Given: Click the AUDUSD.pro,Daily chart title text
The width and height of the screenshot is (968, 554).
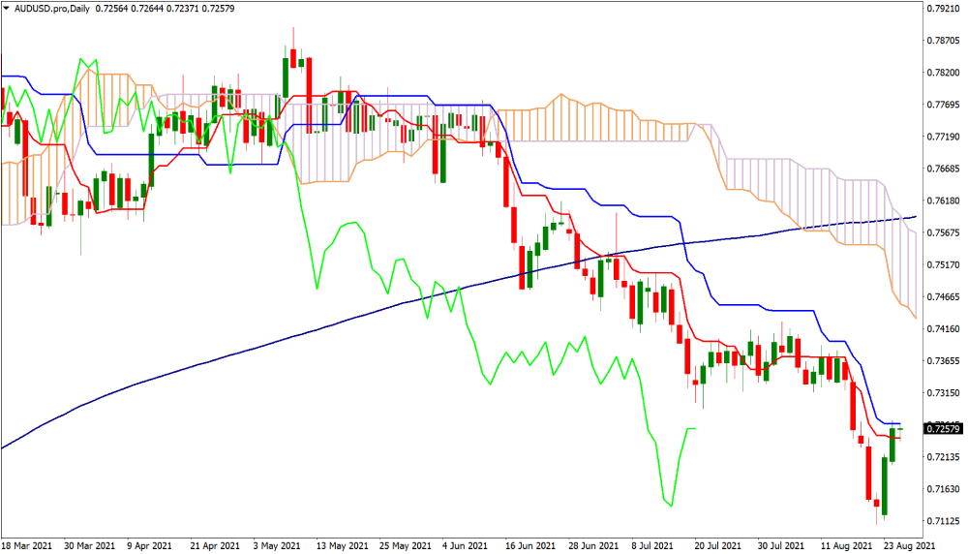Looking at the screenshot, I should (x=47, y=9).
